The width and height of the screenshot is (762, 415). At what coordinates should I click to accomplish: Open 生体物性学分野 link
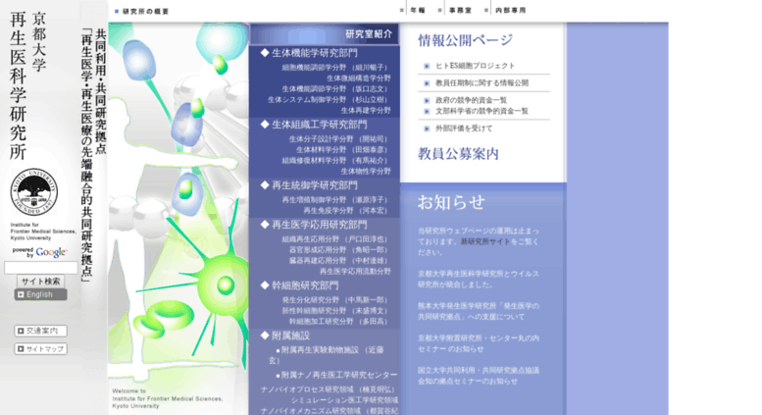pyautogui.click(x=366, y=171)
